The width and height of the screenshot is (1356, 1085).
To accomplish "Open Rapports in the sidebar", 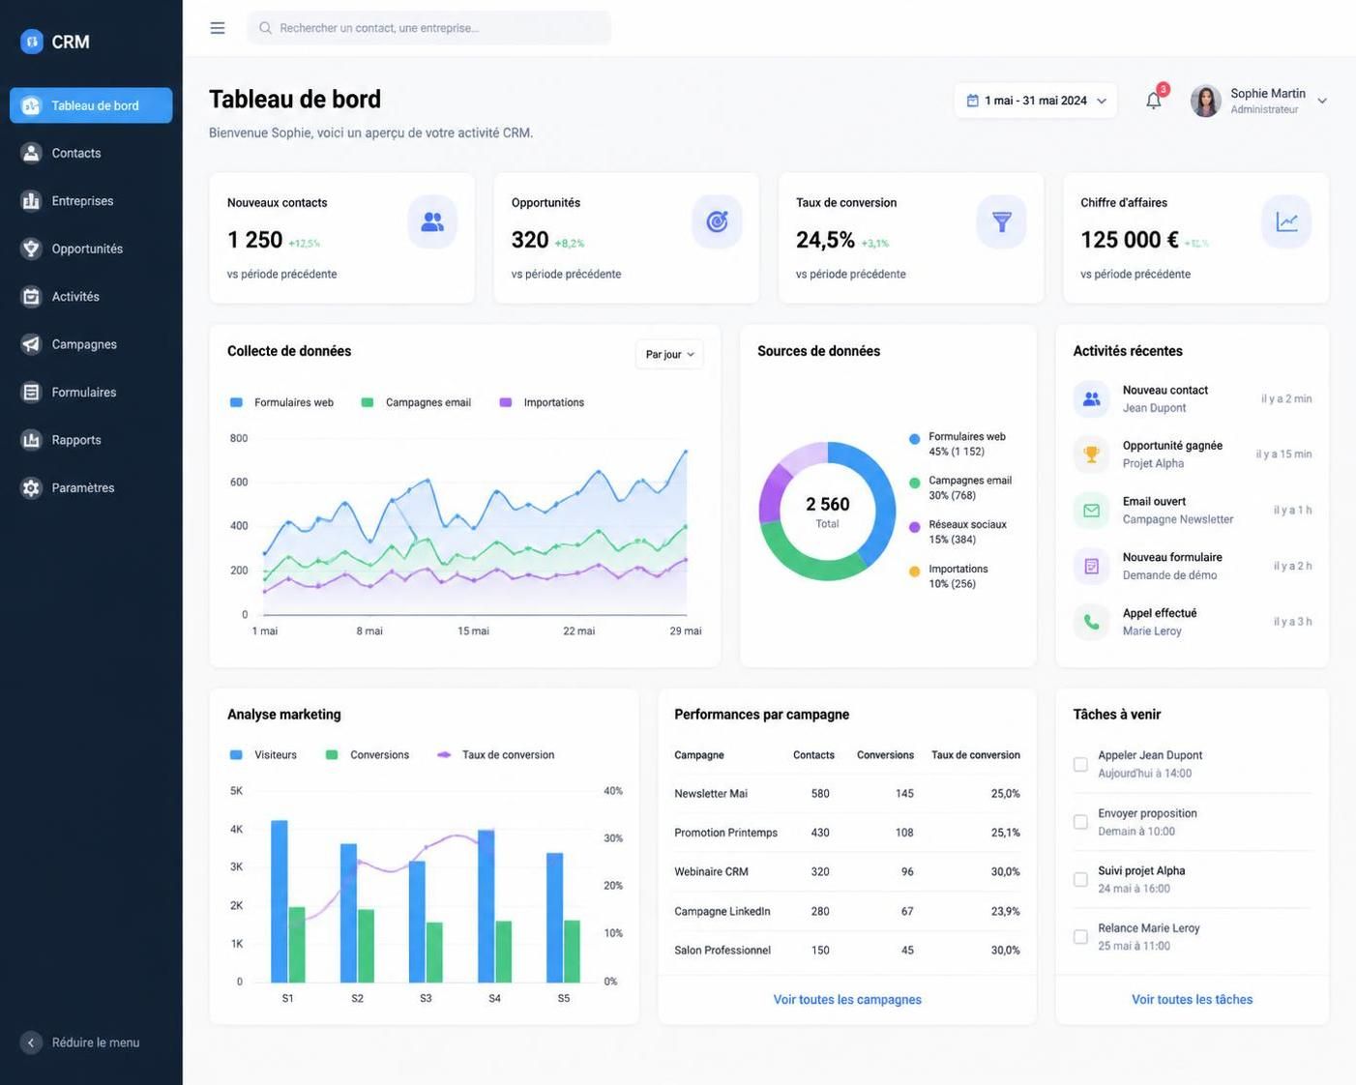I will tap(91, 440).
